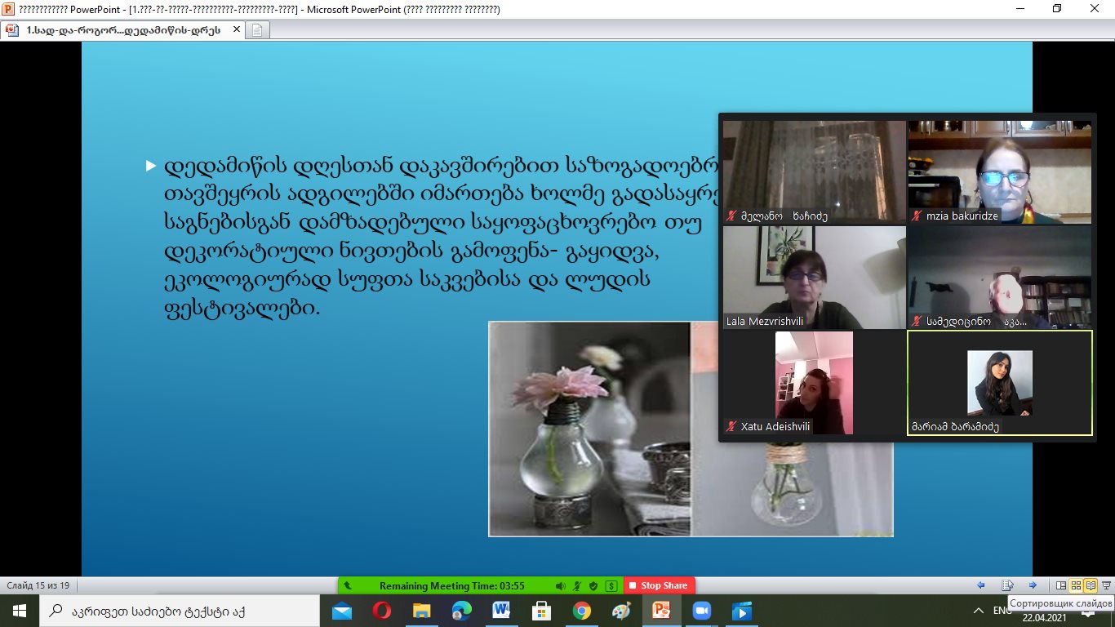Open the Zoom security shield icon

coord(593,585)
